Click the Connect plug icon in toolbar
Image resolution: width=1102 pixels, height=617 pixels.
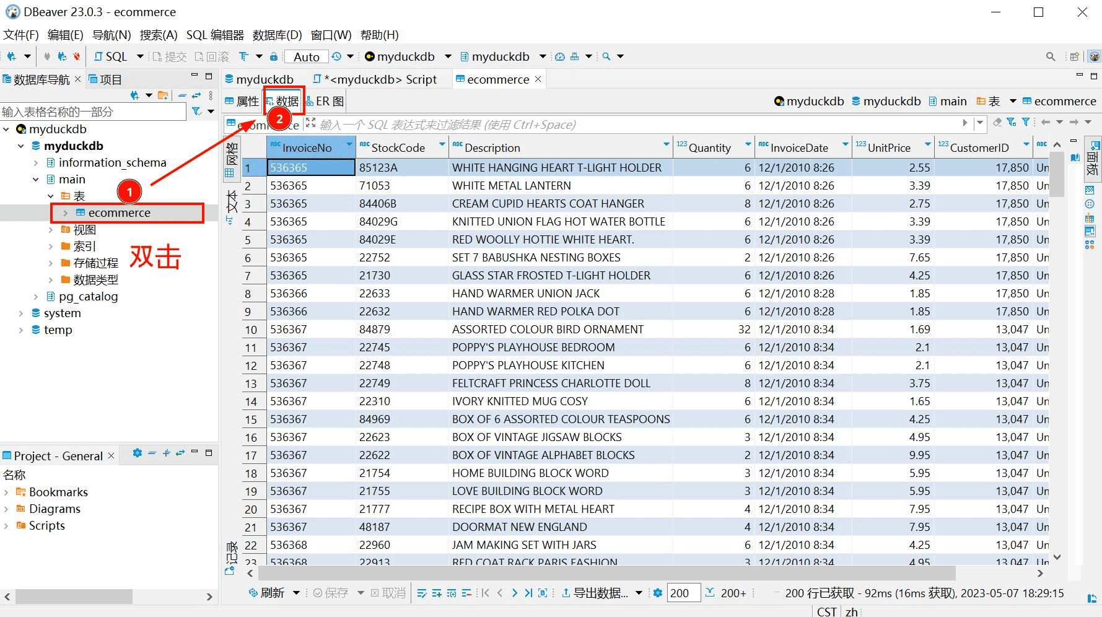tap(47, 56)
